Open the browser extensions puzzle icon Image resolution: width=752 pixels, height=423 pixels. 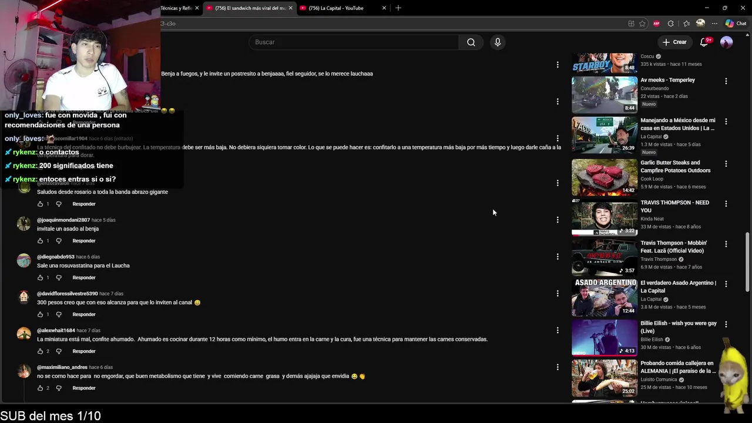coord(671,23)
